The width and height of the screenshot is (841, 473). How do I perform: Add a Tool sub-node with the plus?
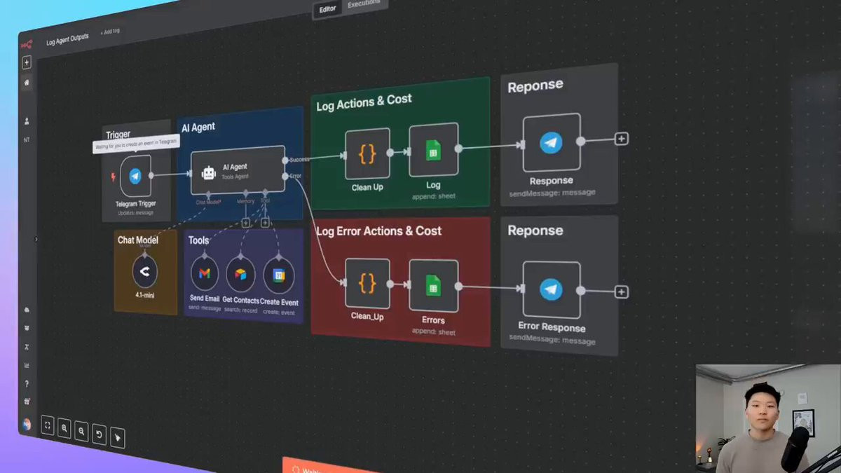click(x=265, y=224)
